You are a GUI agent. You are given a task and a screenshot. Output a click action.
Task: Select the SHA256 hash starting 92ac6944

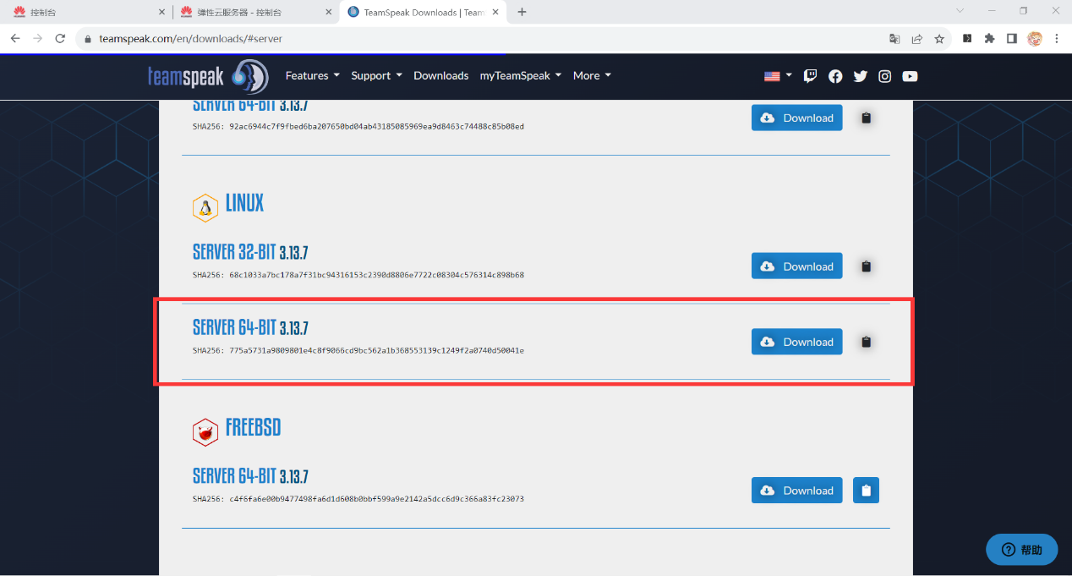(377, 127)
